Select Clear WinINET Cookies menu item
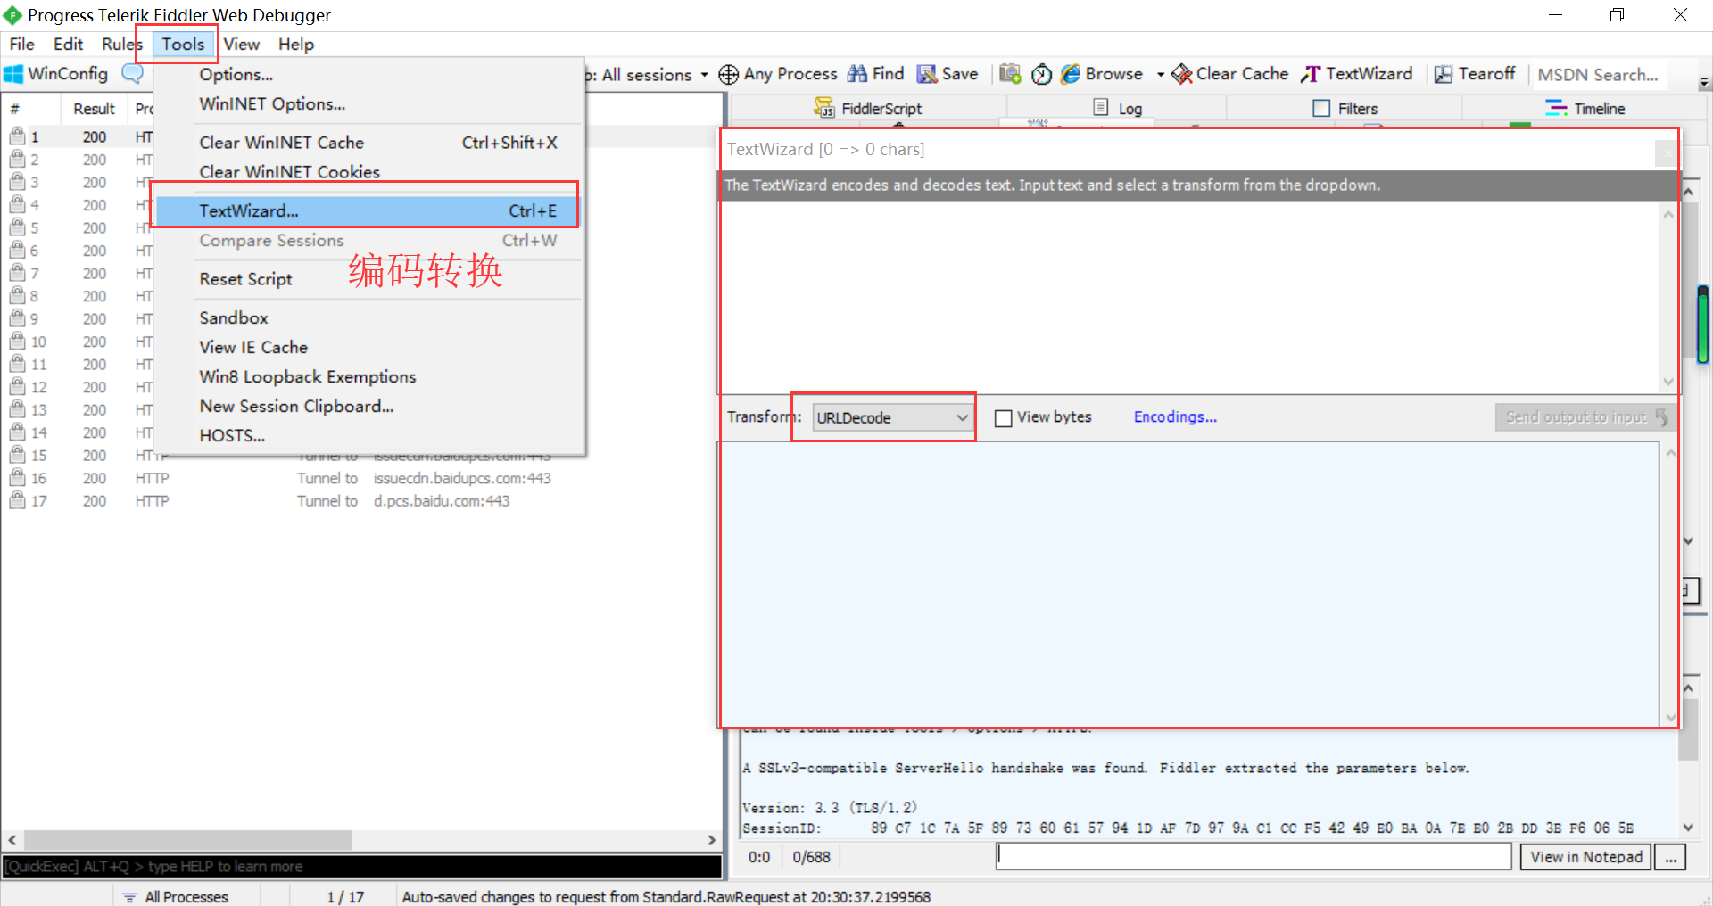This screenshot has width=1713, height=906. coord(369,172)
